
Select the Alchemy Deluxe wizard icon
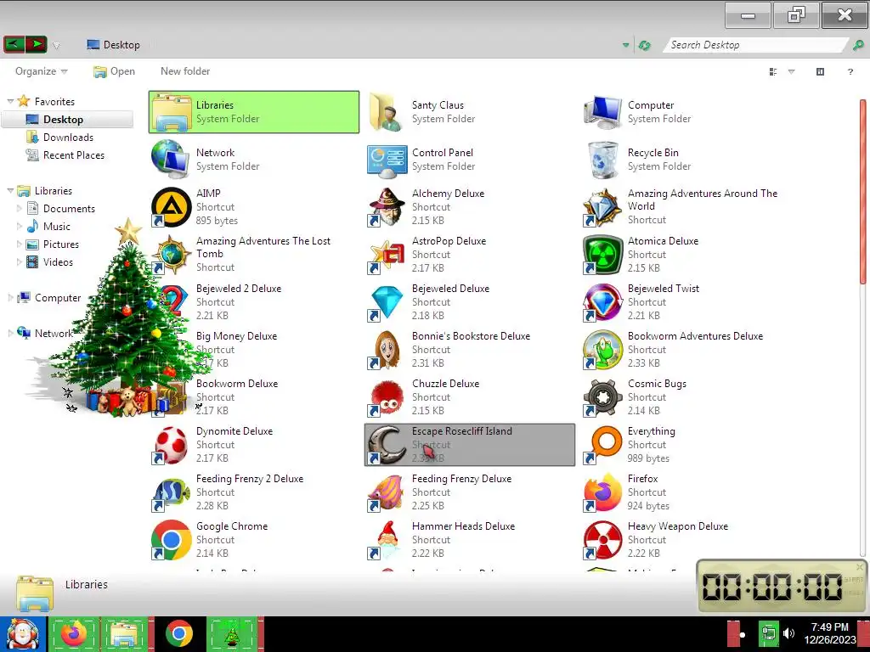click(x=387, y=207)
